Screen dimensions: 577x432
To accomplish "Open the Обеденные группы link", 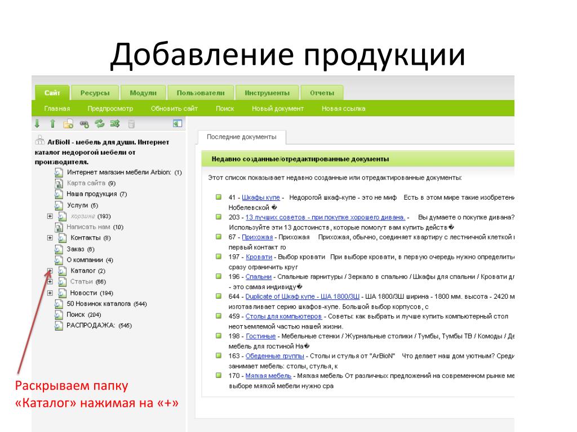I will pos(275,356).
